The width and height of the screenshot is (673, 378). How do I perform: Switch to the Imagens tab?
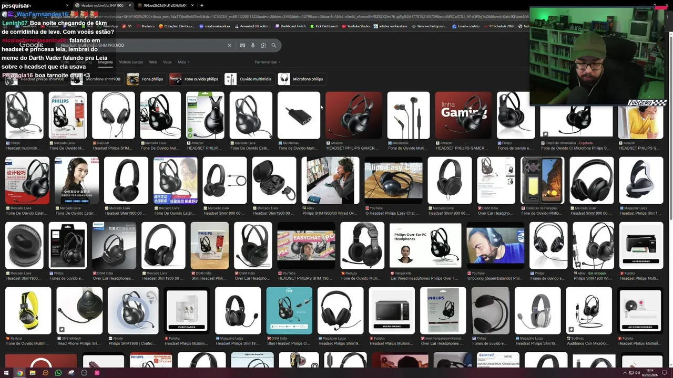tap(105, 62)
